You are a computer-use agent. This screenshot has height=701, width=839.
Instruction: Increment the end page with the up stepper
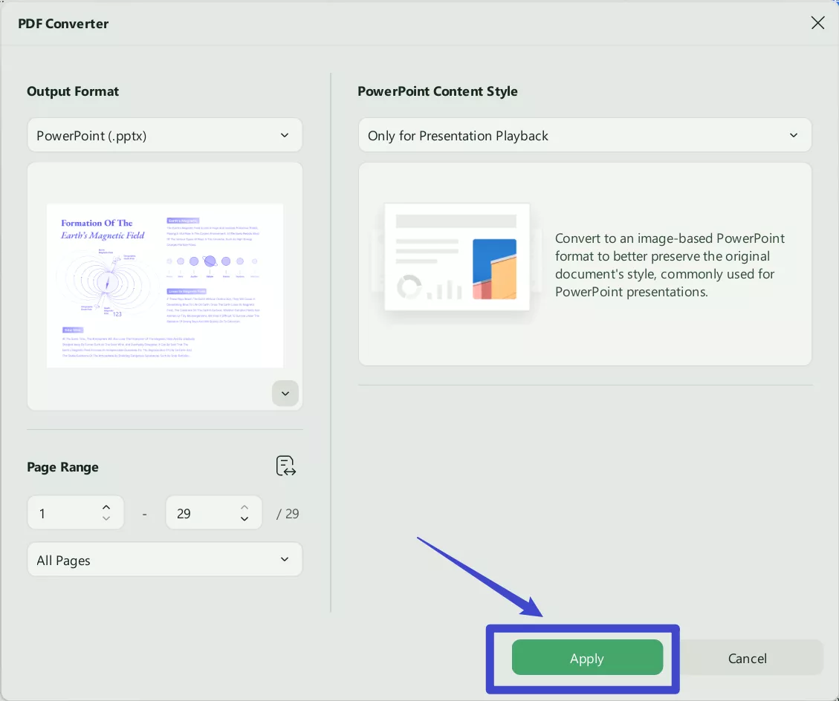(x=244, y=507)
